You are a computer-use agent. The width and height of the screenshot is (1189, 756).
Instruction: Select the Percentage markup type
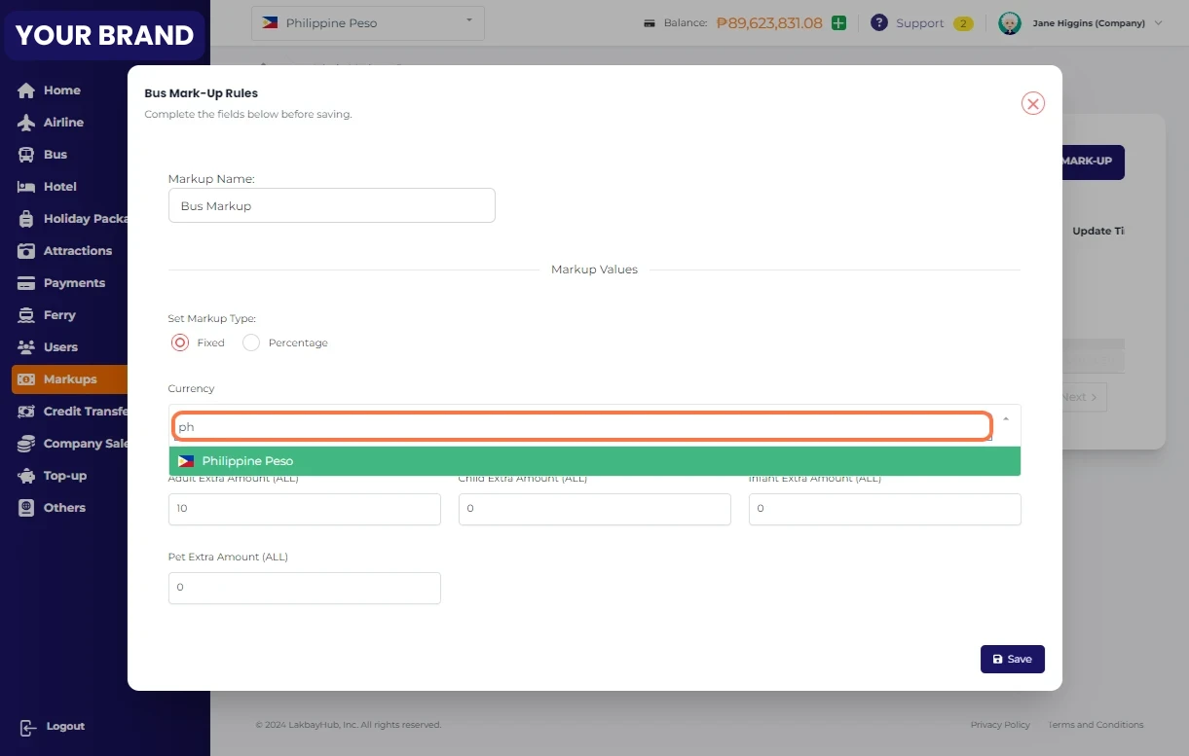click(251, 342)
